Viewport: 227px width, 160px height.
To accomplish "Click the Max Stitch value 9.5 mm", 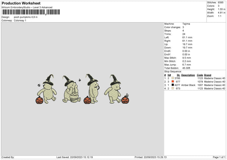I will [187, 58].
